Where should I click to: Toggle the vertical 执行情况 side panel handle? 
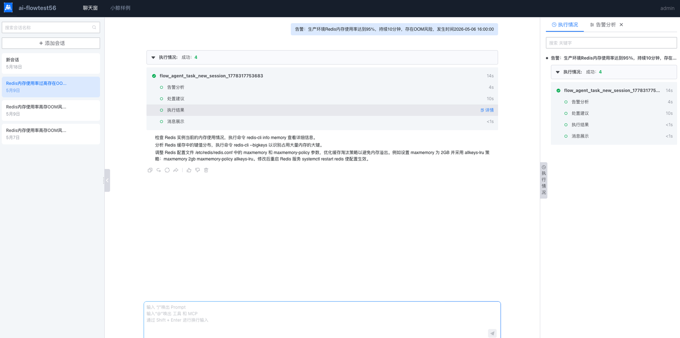[544, 180]
